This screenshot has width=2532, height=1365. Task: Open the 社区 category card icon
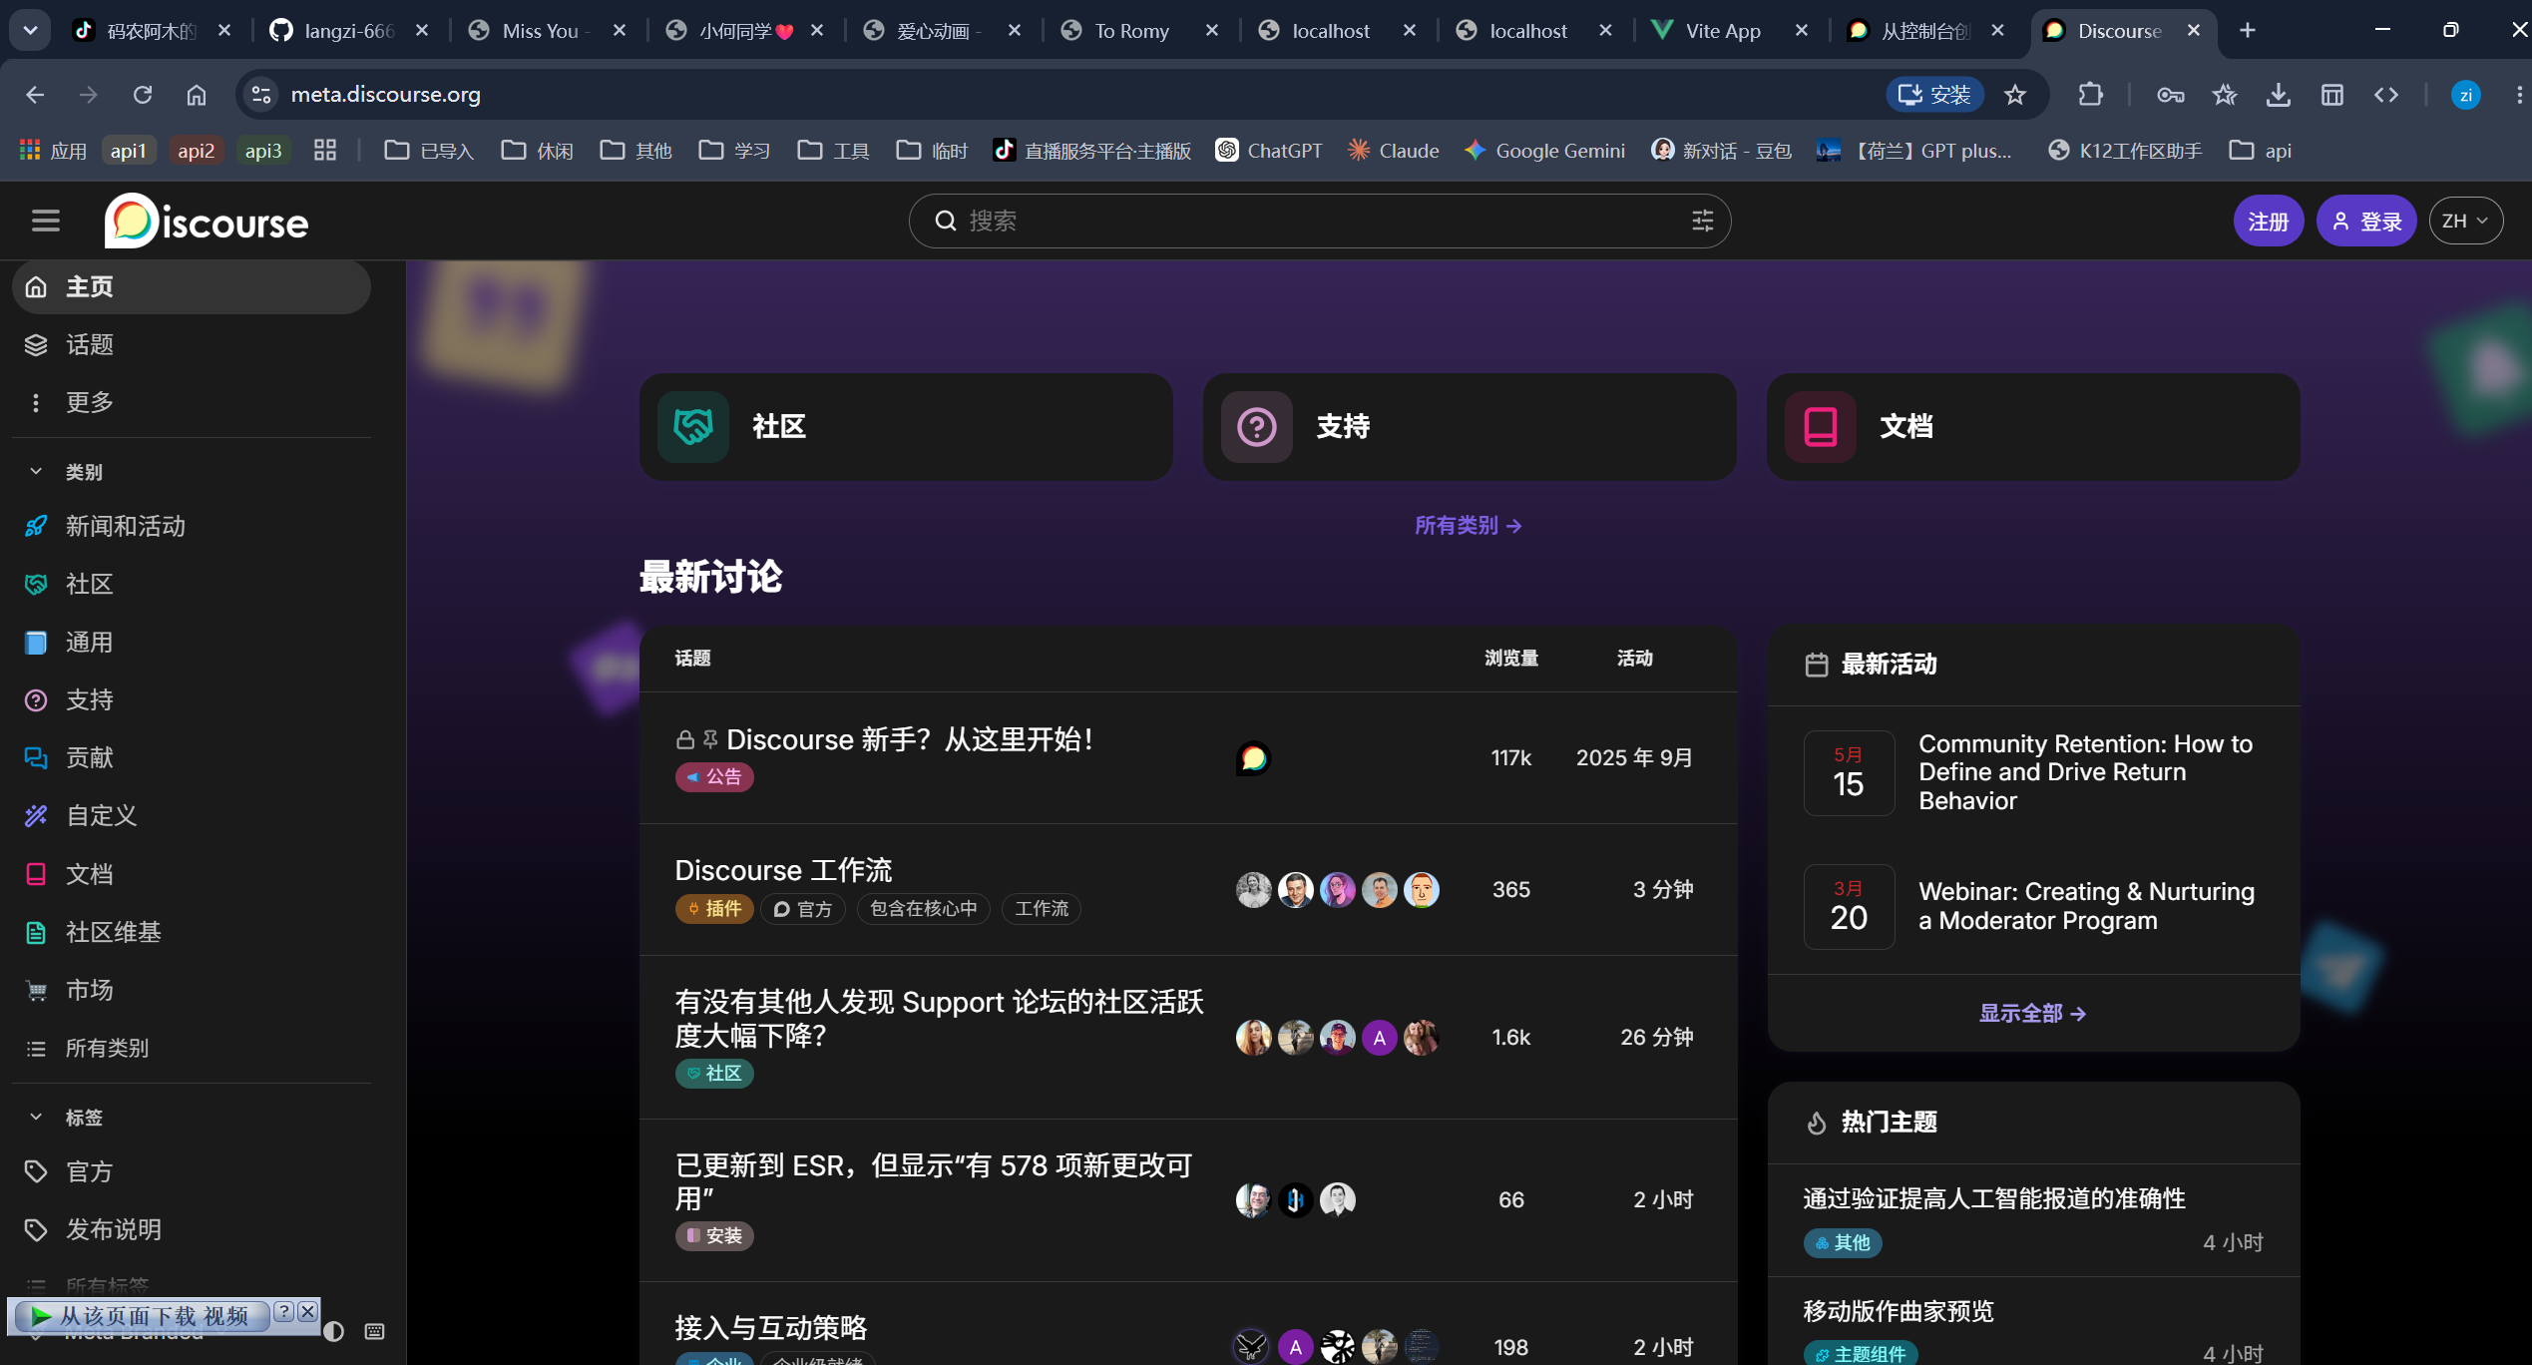[x=693, y=427]
